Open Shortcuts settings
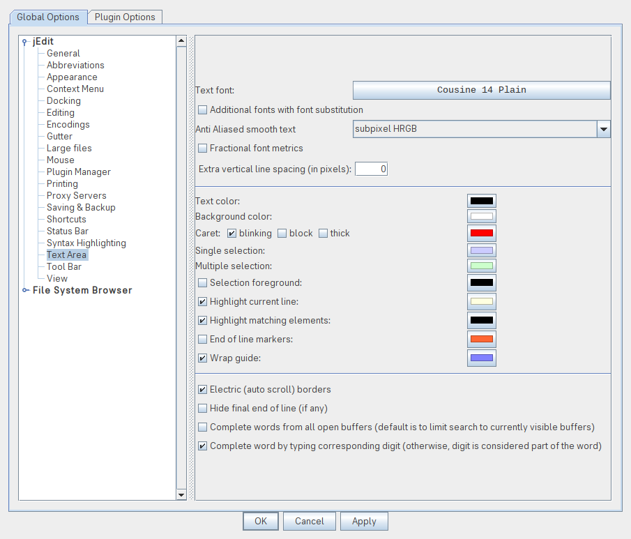This screenshot has height=539, width=631. click(x=66, y=220)
